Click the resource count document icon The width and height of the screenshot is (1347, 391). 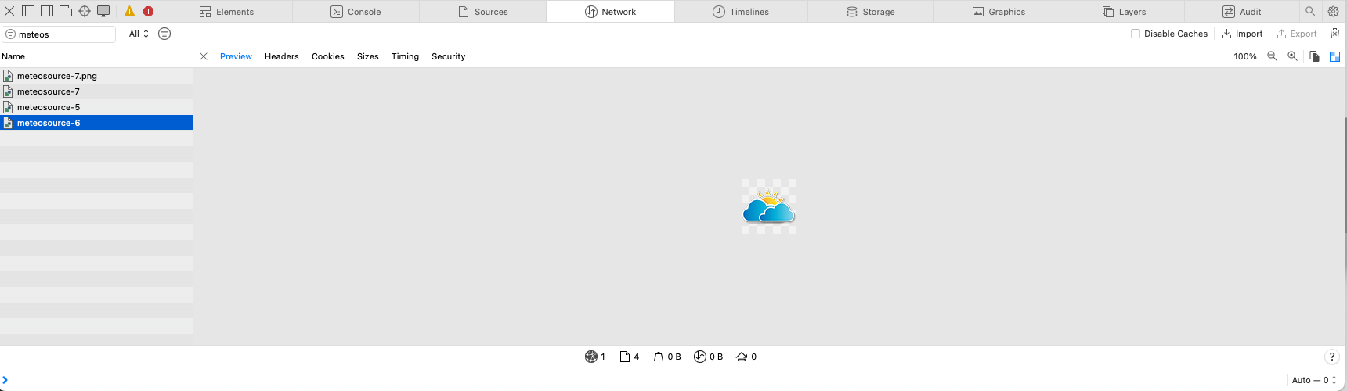click(625, 357)
